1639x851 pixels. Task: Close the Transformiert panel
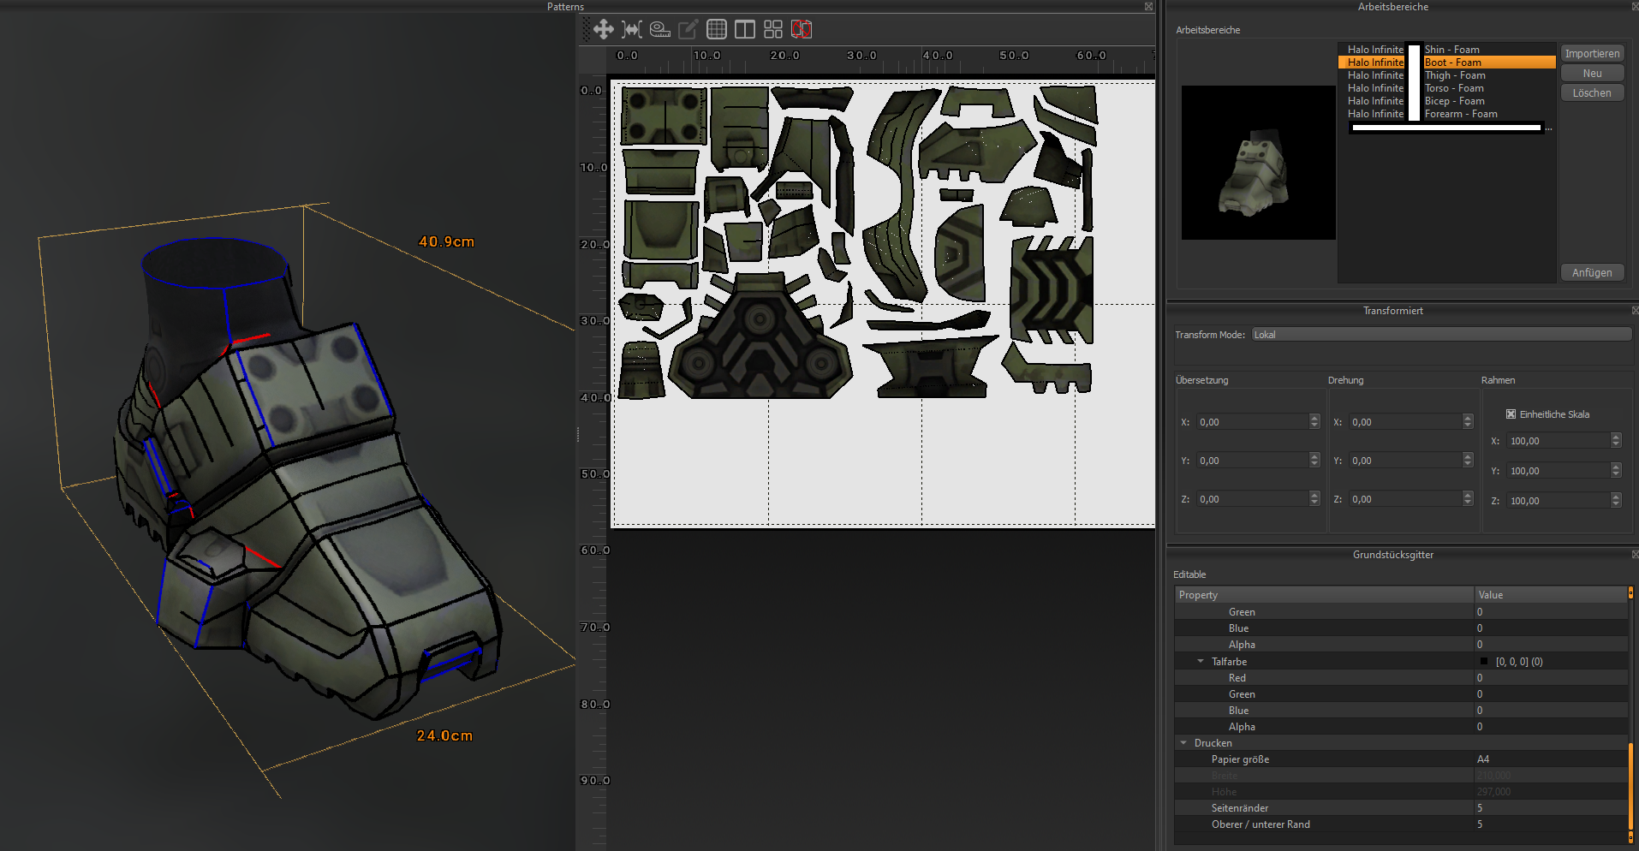[1635, 311]
